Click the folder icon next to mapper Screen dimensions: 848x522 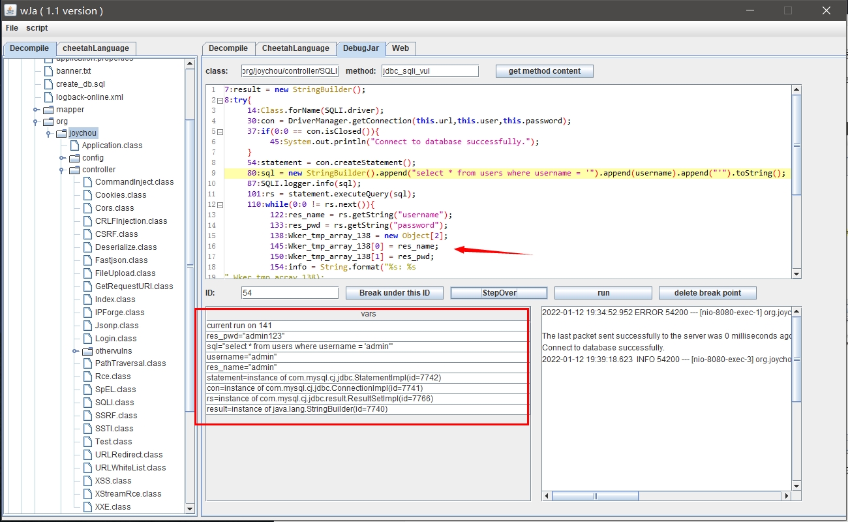point(48,110)
